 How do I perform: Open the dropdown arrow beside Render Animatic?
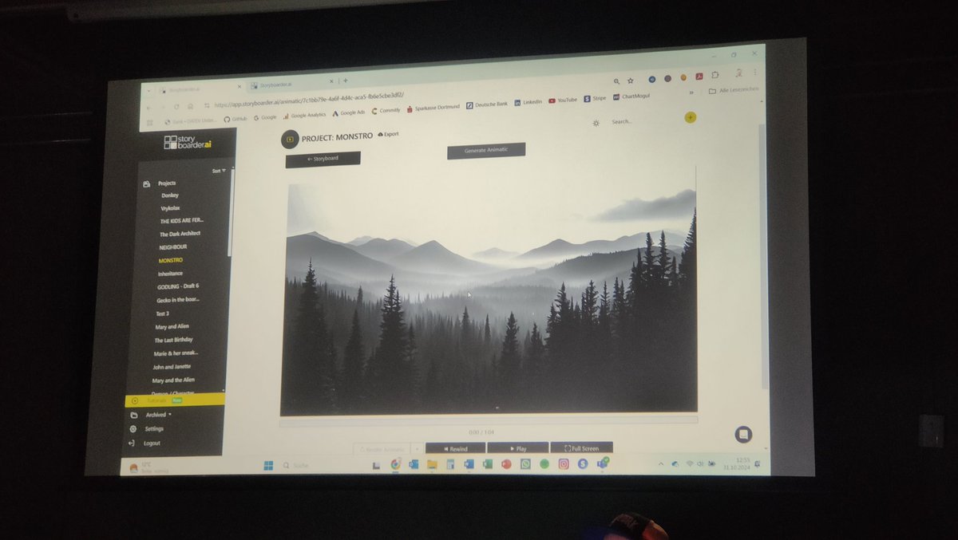click(416, 448)
